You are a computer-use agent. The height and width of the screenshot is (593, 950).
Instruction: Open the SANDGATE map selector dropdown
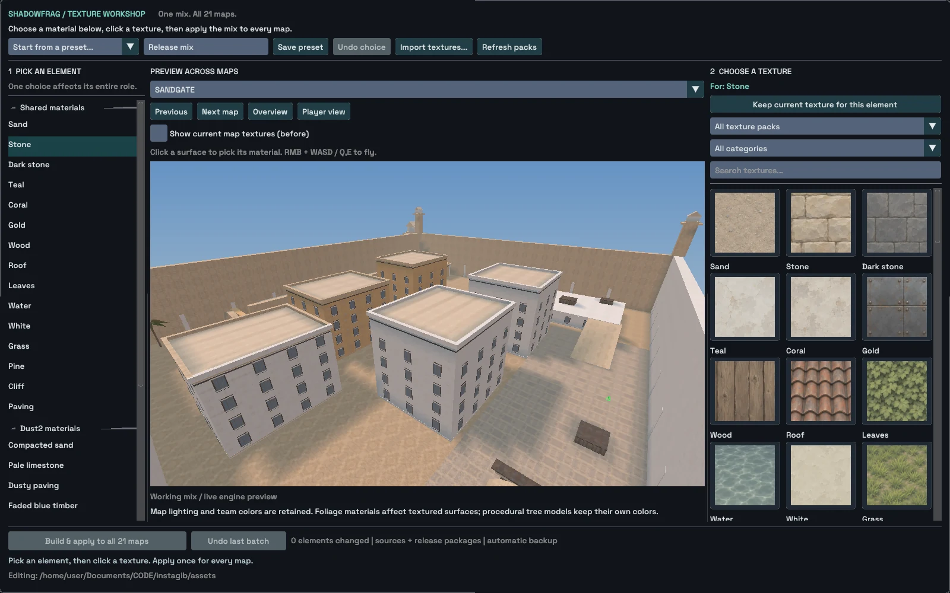[427, 90]
